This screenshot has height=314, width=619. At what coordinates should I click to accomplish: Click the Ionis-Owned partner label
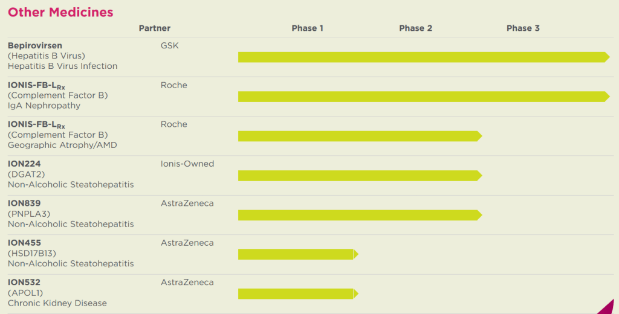click(x=187, y=164)
